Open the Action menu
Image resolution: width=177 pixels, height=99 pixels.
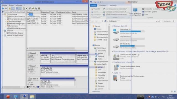11,5
